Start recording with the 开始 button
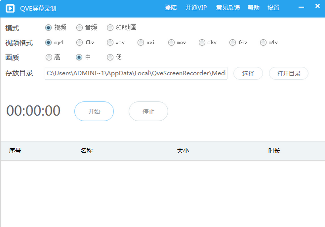The image size is (325, 227). click(94, 111)
